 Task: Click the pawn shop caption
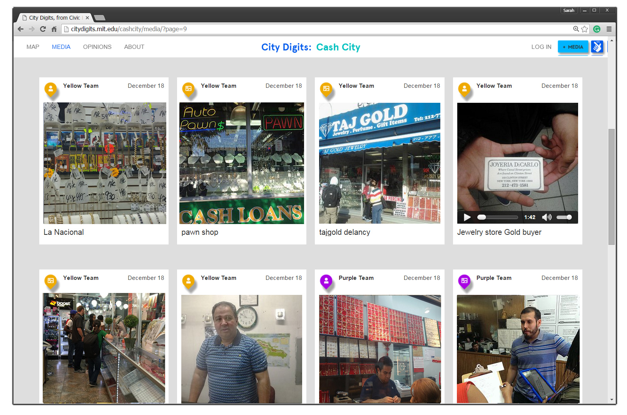pos(200,232)
